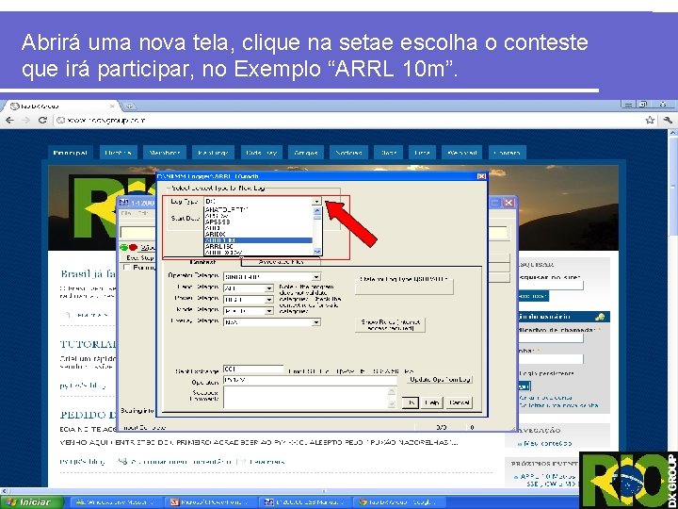Confirm the dialog with OK
678x509 pixels.
pyautogui.click(x=411, y=403)
